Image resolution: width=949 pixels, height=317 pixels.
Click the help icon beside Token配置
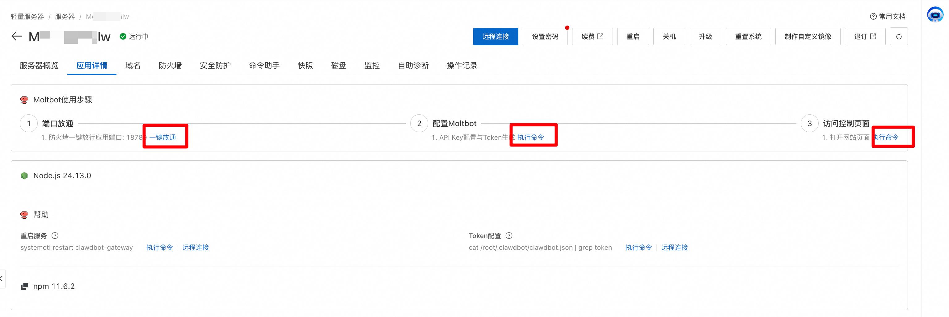tap(509, 236)
